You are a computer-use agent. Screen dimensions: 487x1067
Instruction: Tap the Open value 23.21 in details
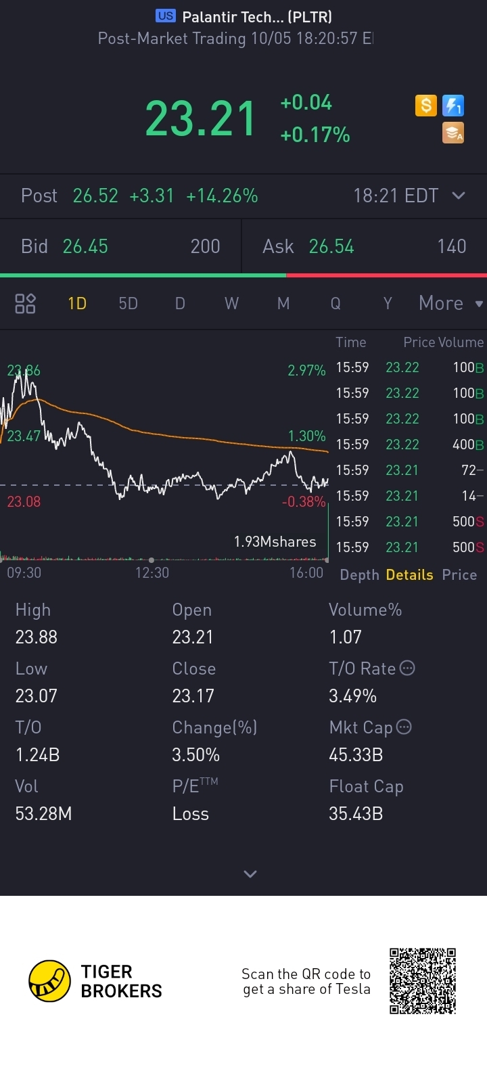pos(193,637)
